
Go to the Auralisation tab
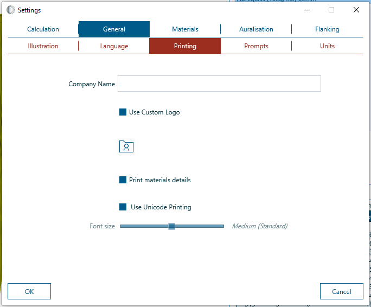point(256,29)
